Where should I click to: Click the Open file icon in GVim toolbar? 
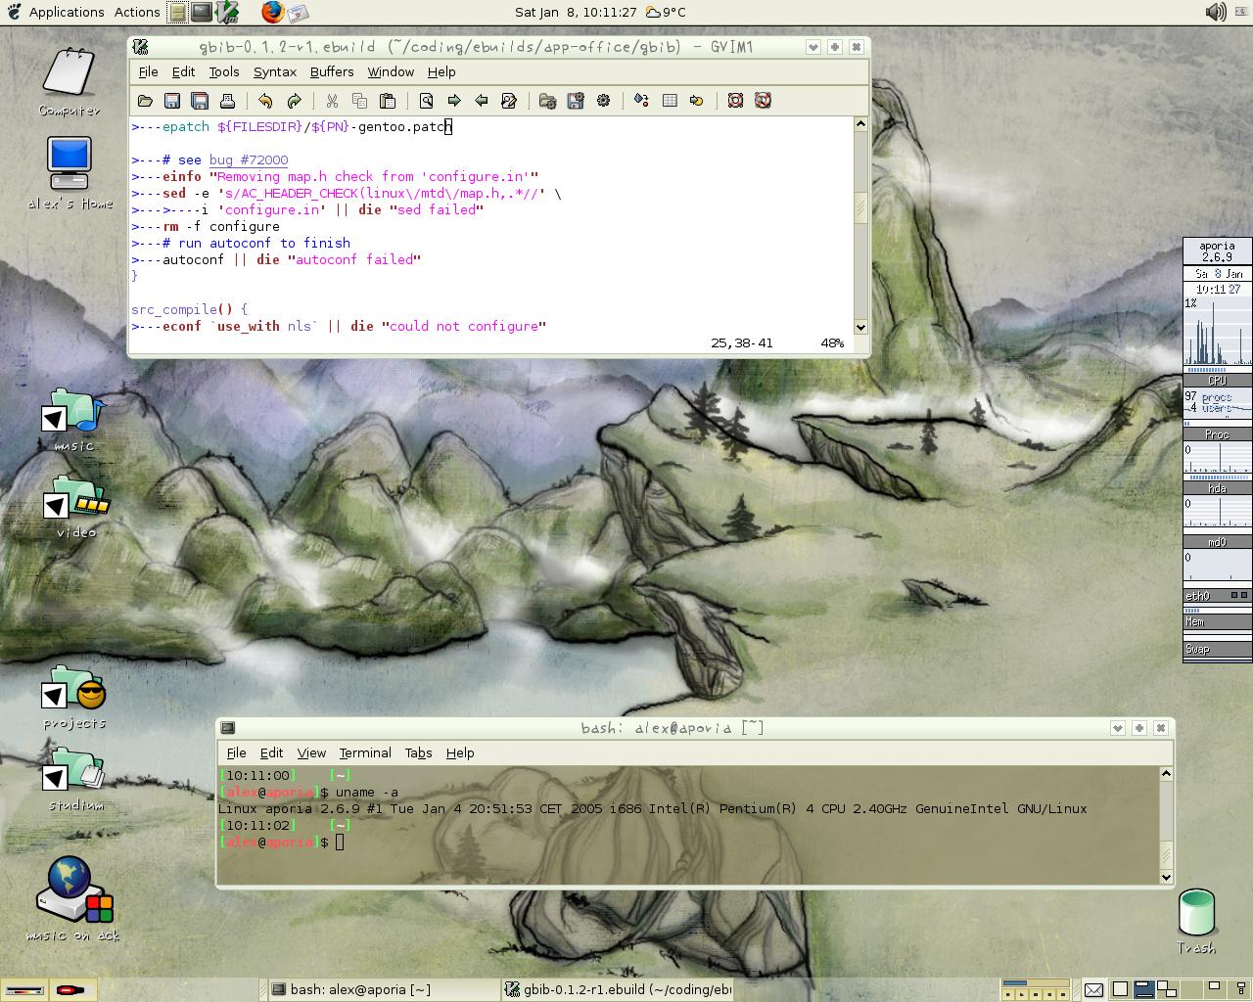point(145,101)
